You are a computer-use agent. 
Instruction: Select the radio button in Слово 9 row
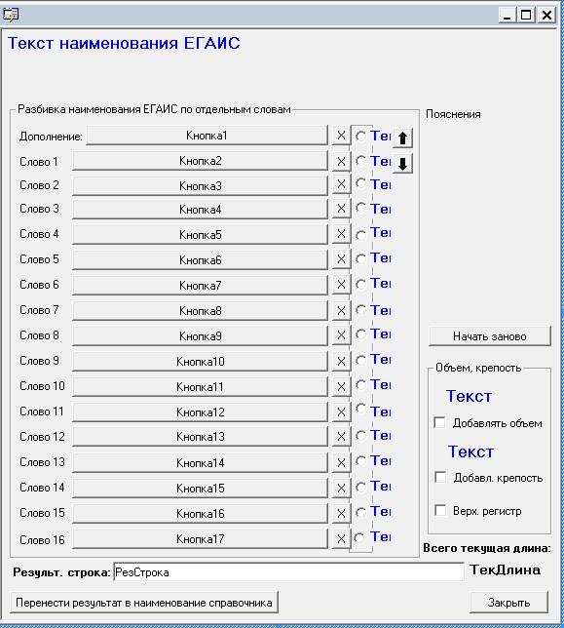(x=360, y=360)
